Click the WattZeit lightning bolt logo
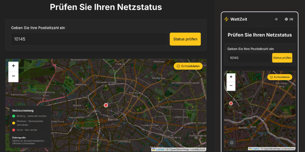305x152 pixels. point(226,19)
